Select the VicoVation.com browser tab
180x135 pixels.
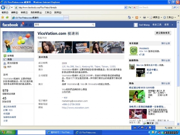point(37,18)
